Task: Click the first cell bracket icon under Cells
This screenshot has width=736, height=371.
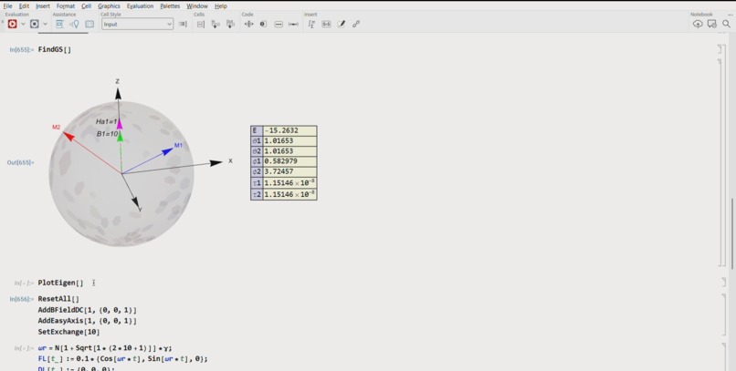Action: (200, 24)
